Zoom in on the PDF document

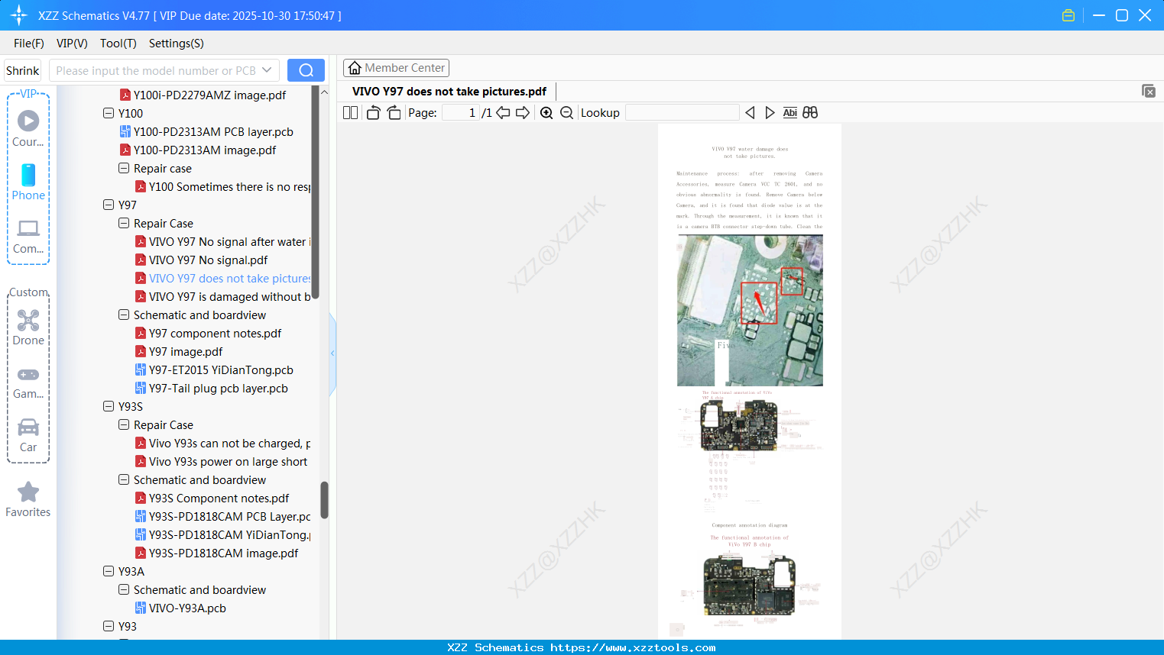point(546,113)
